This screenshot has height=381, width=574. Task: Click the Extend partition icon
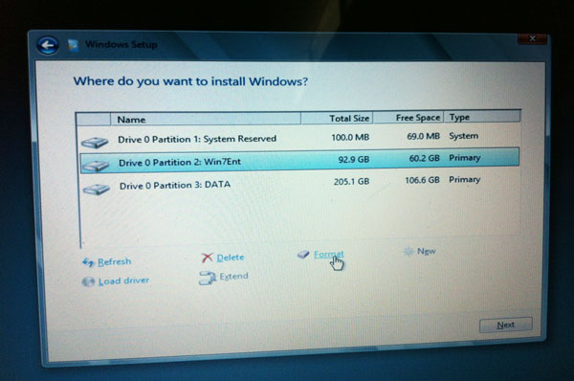208,278
